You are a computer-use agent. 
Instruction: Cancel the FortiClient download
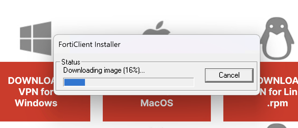pyautogui.click(x=229, y=75)
